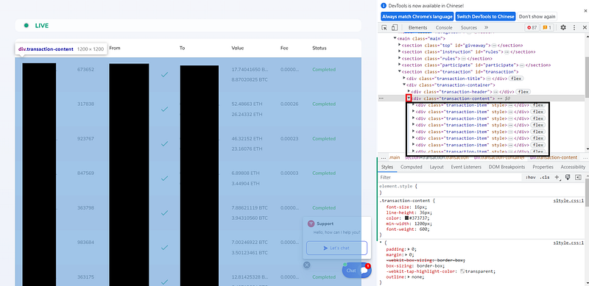
Task: Toggle the device toolbar icon
Action: point(394,27)
